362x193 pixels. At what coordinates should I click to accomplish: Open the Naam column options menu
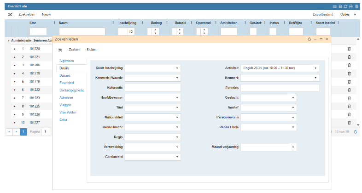tap(113, 23)
